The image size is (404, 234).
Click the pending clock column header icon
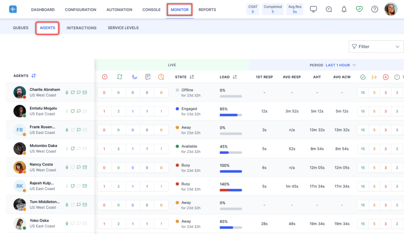pyautogui.click(x=161, y=77)
